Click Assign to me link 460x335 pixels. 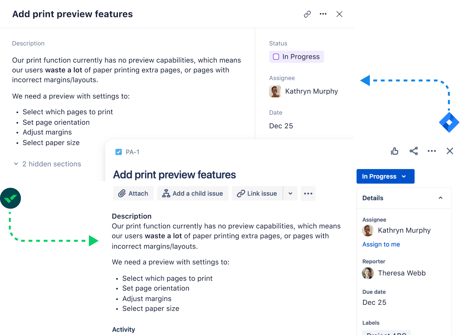tap(381, 244)
